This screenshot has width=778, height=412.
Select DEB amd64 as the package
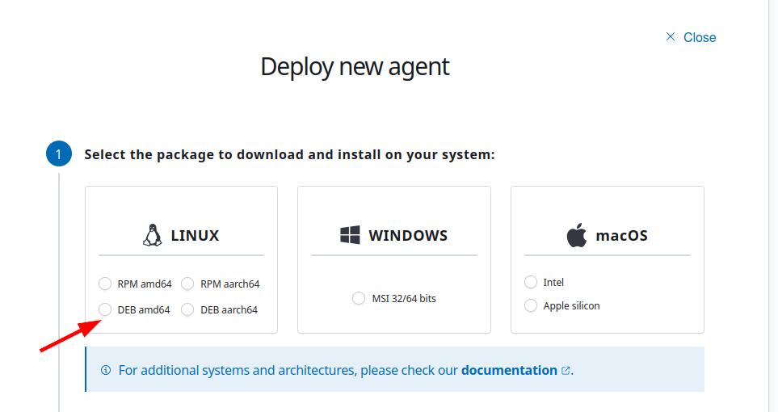pos(105,309)
